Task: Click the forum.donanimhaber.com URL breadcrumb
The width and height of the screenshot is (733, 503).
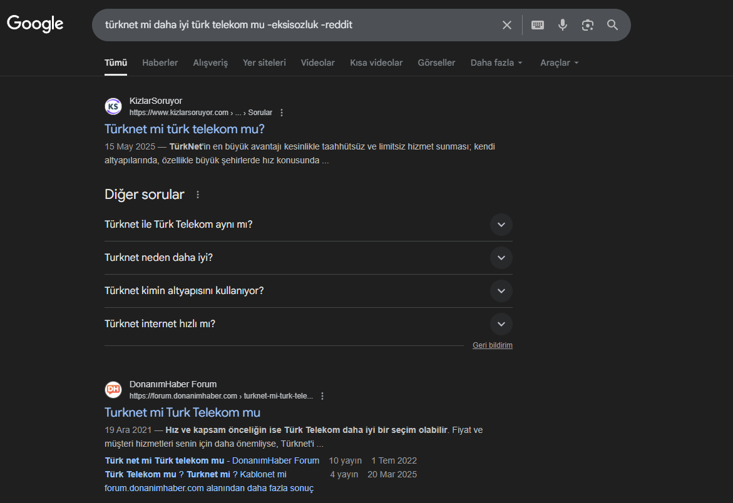Action: click(221, 396)
